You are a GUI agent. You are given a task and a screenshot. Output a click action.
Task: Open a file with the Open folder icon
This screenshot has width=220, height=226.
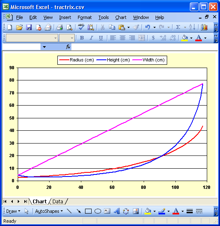coord(19,27)
